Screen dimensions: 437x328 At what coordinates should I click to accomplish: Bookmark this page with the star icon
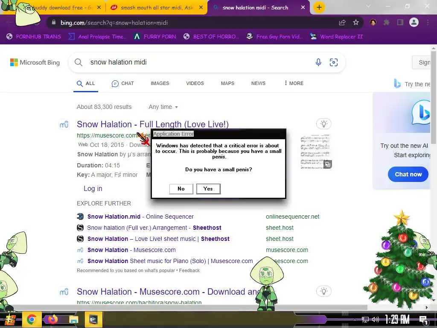(x=356, y=23)
